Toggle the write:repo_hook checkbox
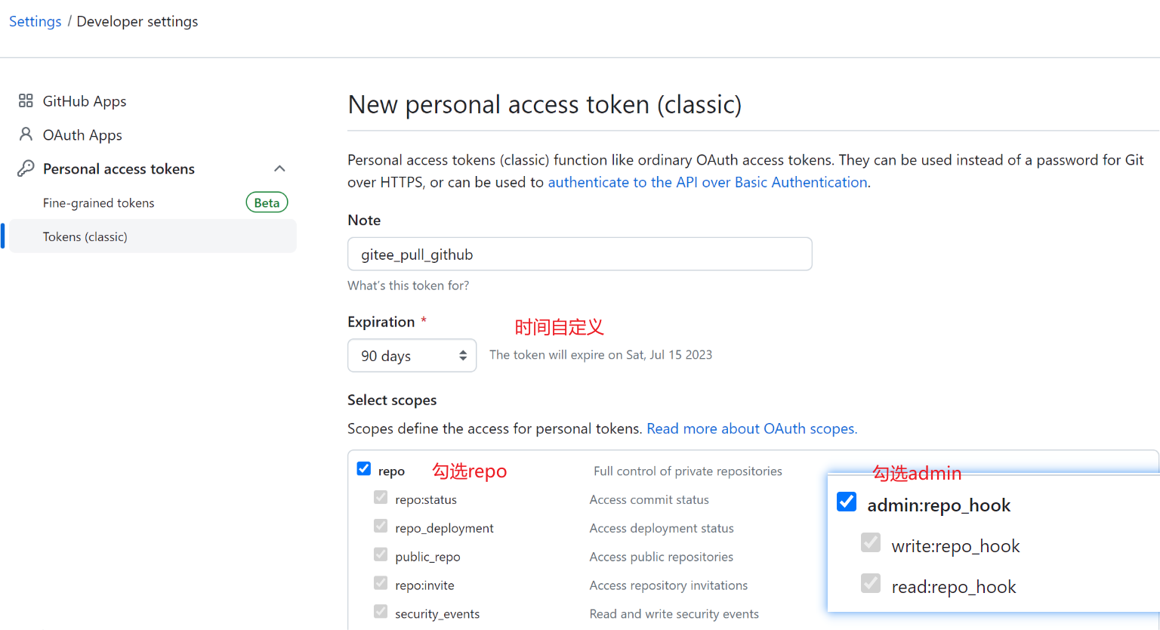This screenshot has width=1160, height=630. coord(871,543)
